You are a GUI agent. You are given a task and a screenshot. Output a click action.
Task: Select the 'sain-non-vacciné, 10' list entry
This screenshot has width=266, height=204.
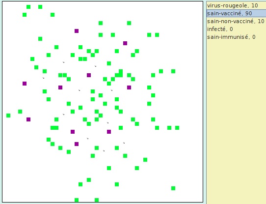tap(236, 21)
